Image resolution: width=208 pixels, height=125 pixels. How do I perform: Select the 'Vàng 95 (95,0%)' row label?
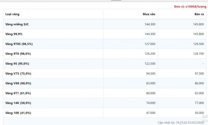click(x=17, y=64)
